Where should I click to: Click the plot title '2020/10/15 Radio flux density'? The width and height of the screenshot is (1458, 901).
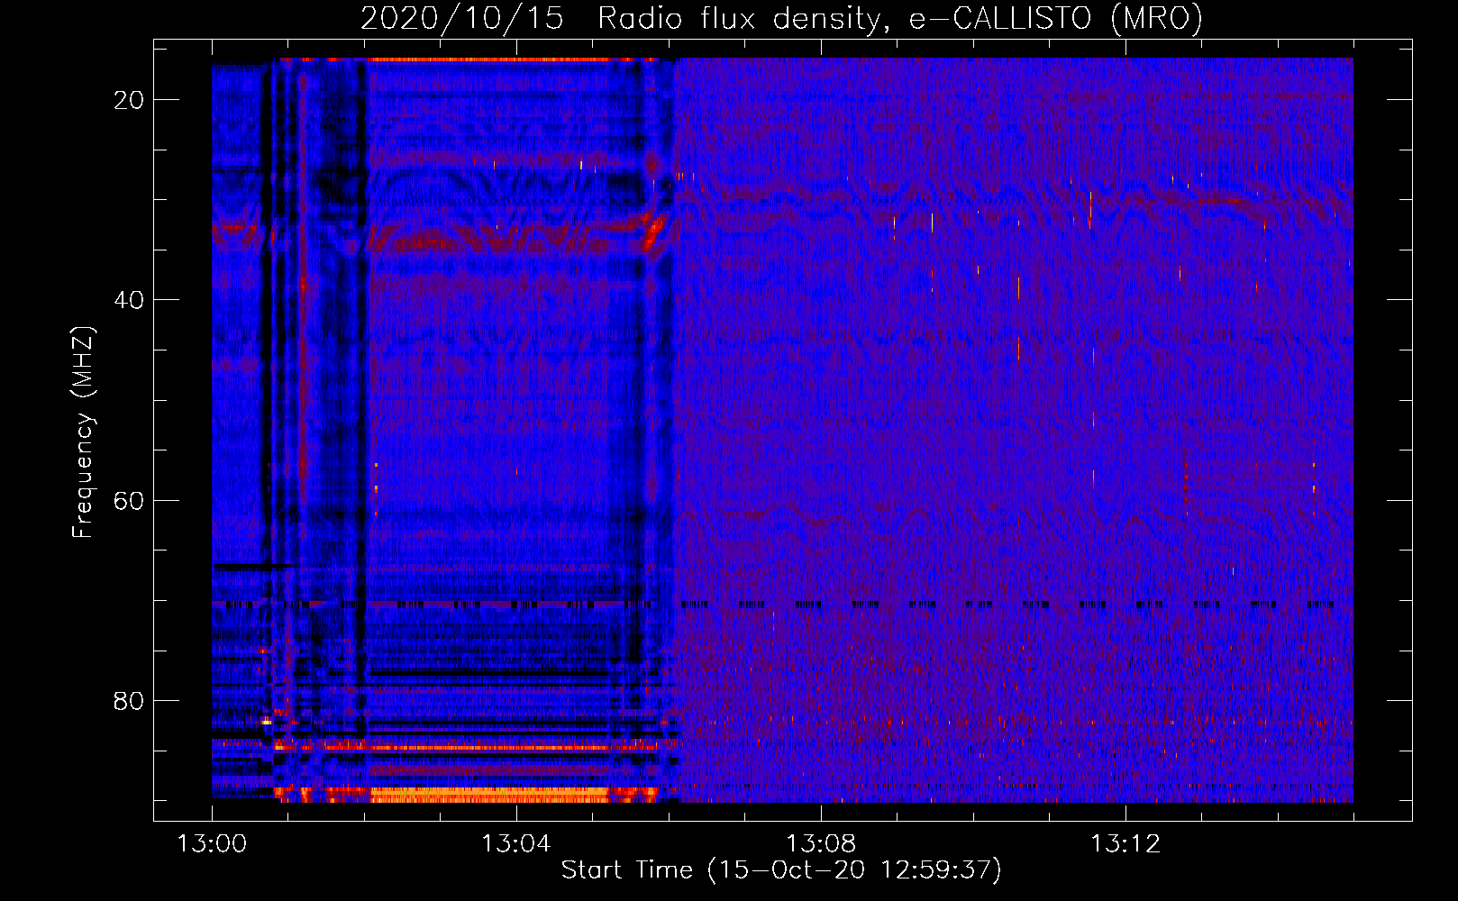[781, 19]
